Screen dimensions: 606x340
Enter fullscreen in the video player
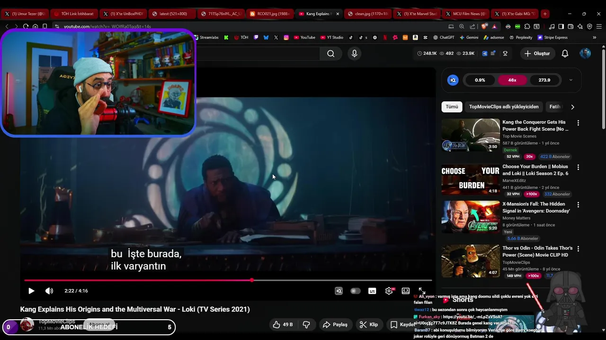click(x=422, y=291)
